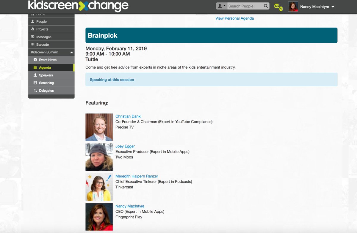Click the Precise TV company text

click(x=125, y=127)
